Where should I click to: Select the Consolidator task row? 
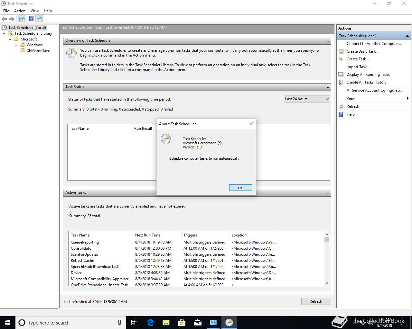click(x=173, y=248)
